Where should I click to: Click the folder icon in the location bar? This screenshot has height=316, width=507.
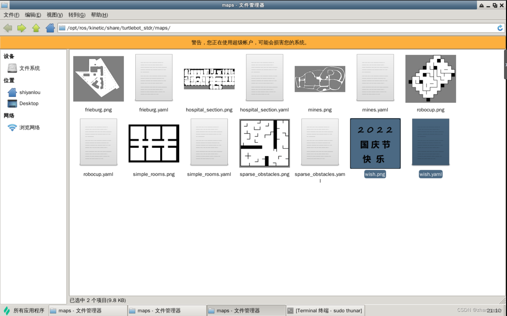[x=62, y=28]
